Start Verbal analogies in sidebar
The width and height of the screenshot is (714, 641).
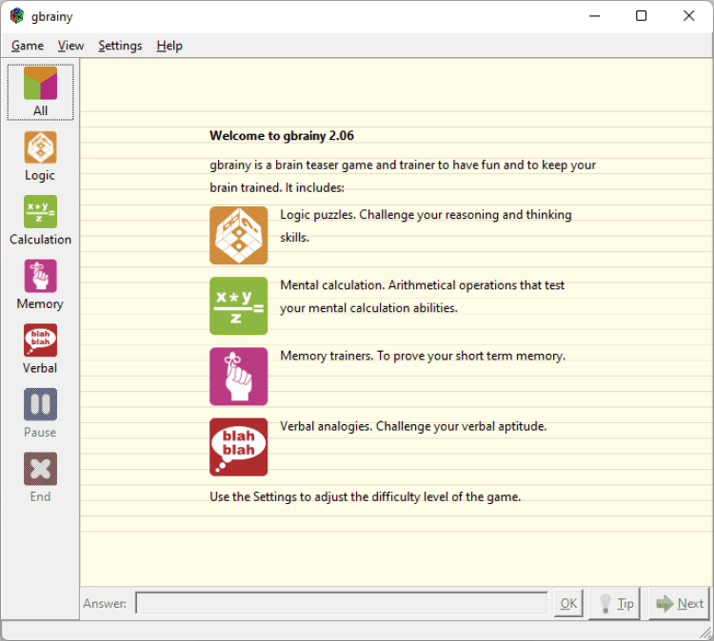point(40,349)
